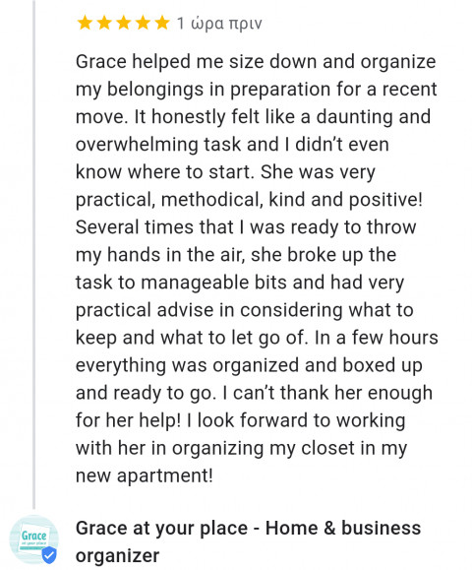Open 'Grace at your place - Home & business' name
The image size is (472, 570).
(x=248, y=529)
